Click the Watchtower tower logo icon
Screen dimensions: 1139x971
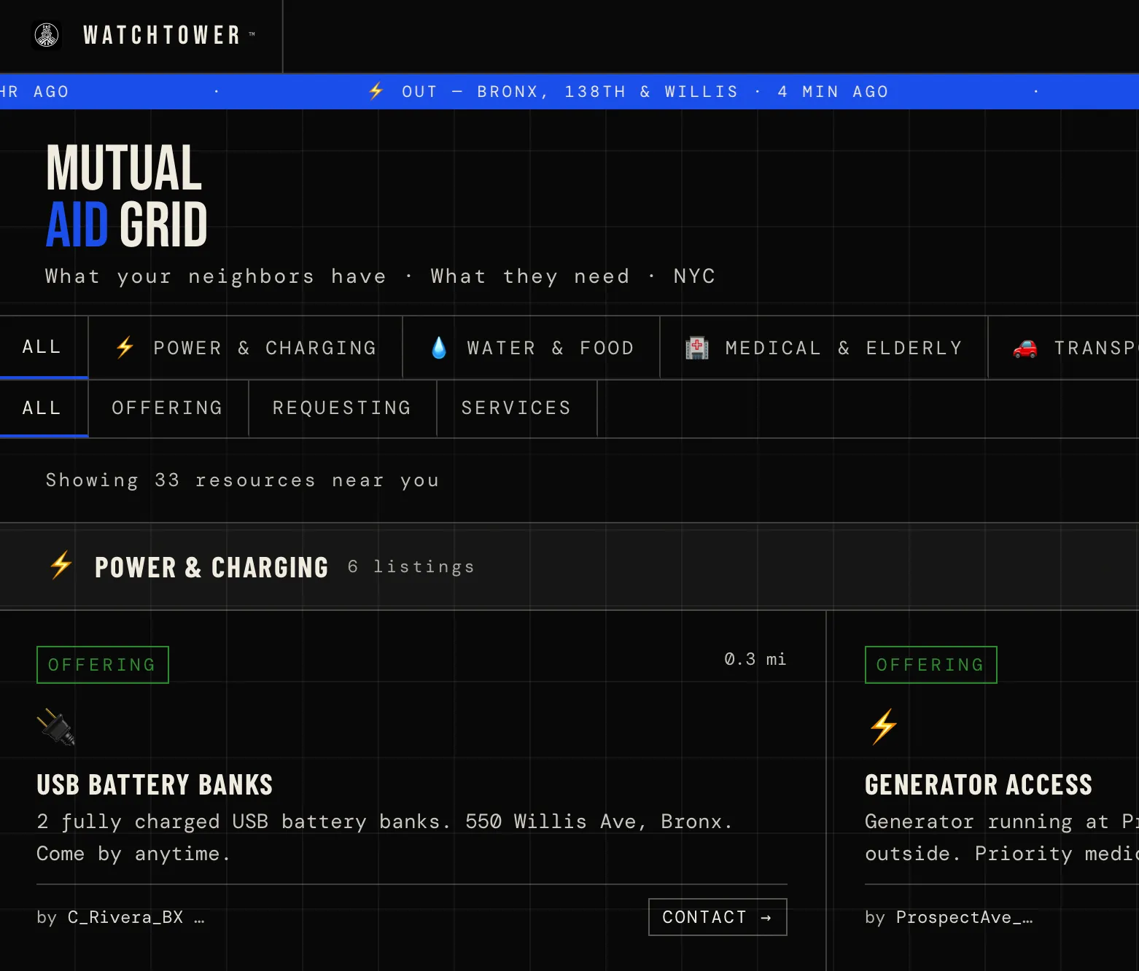tap(47, 35)
